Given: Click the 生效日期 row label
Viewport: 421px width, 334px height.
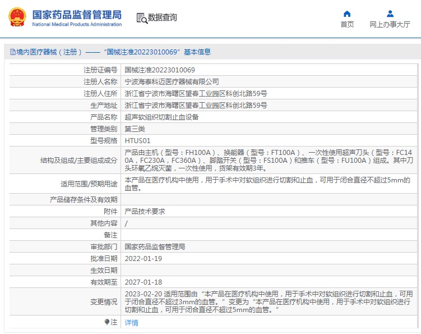Looking at the screenshot, I should 104,271.
